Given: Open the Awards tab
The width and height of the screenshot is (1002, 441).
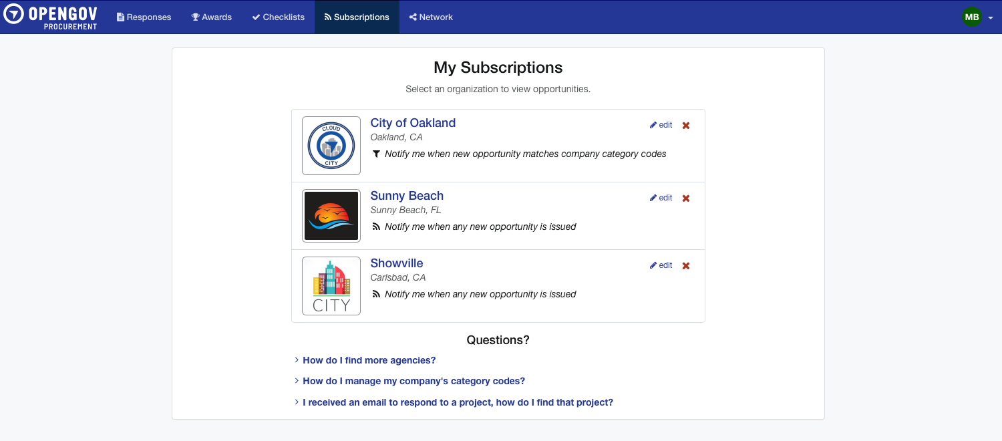Looking at the screenshot, I should tap(211, 17).
